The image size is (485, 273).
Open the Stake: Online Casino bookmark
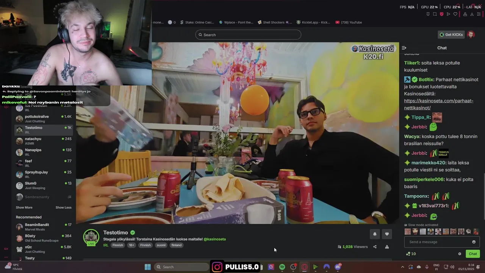[197, 22]
